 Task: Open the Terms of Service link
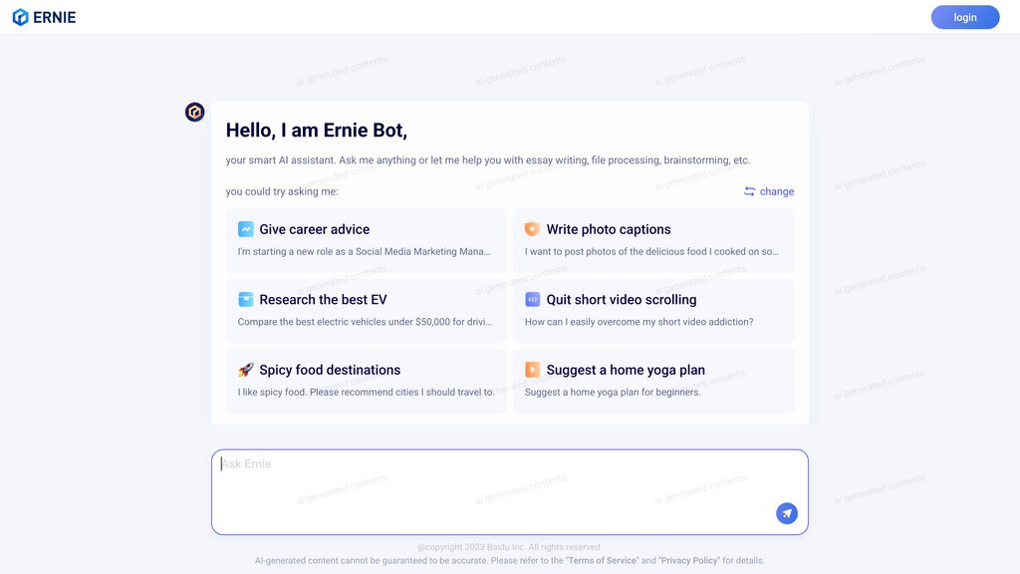[603, 560]
